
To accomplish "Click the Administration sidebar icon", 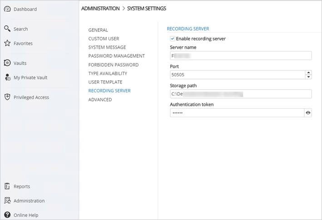I will [7, 201].
